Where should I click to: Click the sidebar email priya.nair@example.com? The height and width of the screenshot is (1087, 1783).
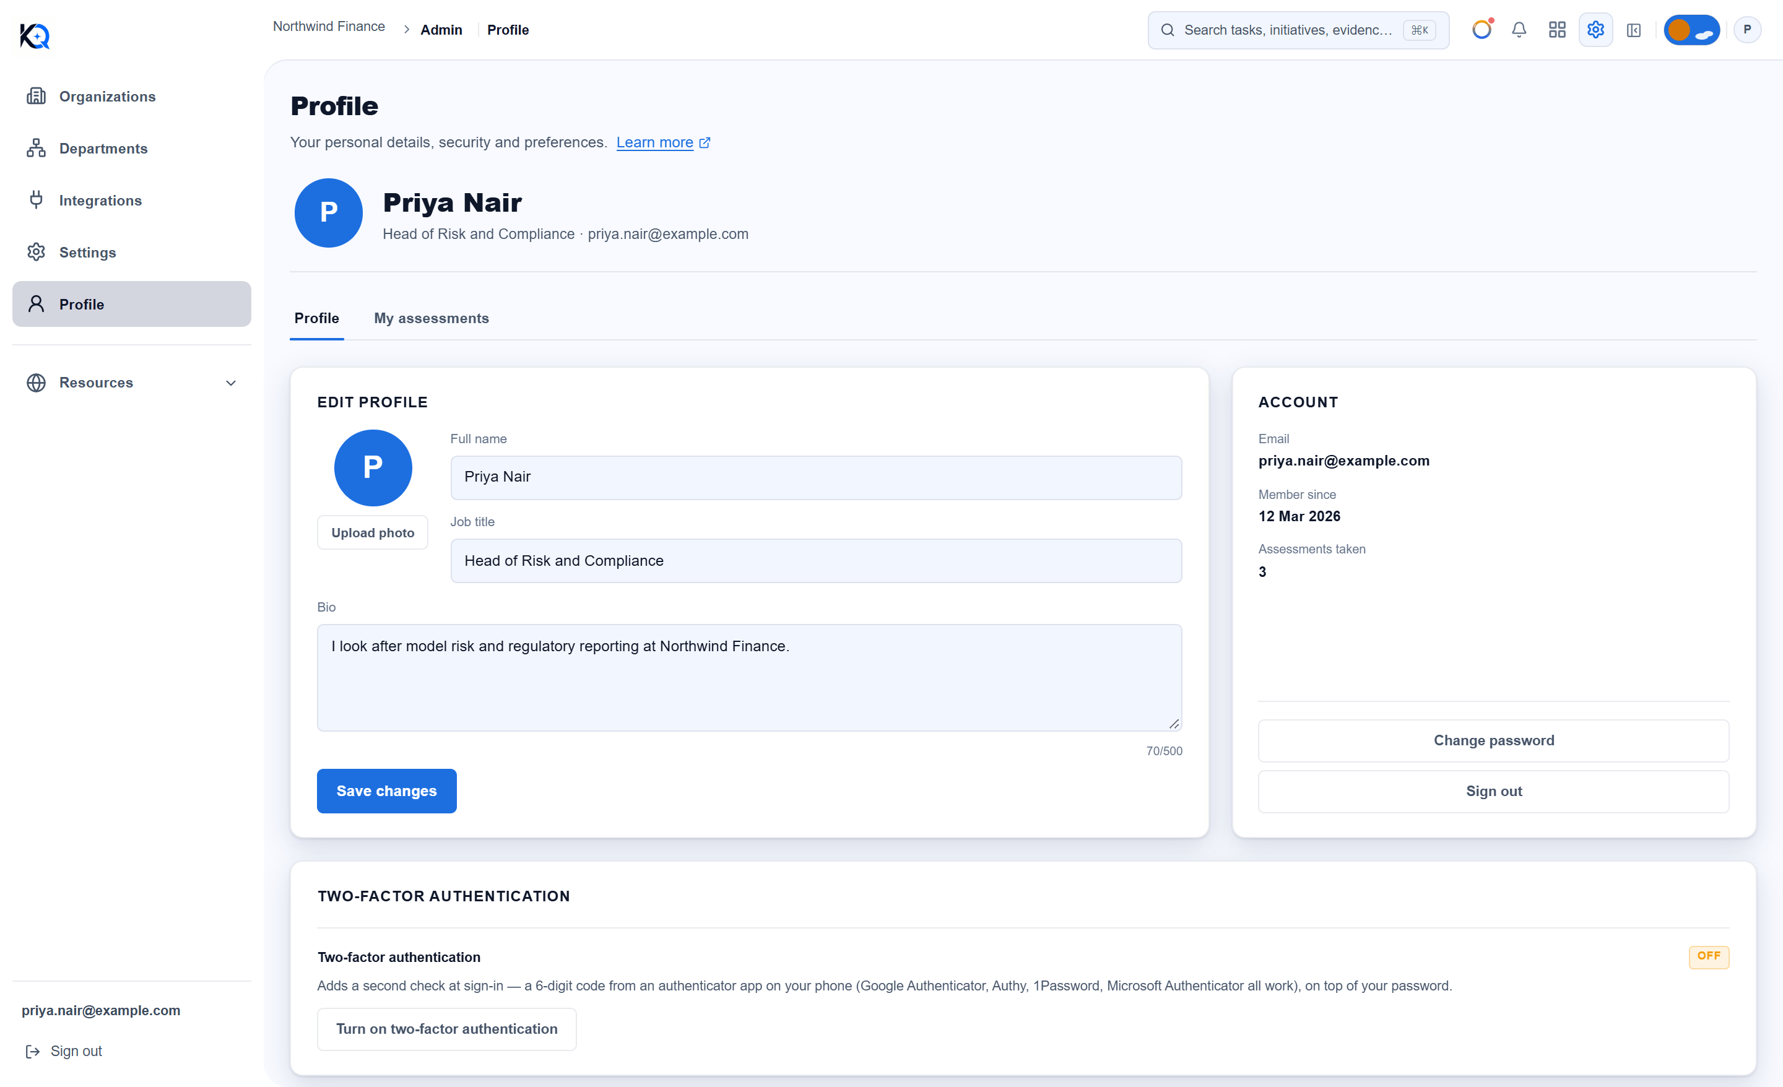tap(100, 1010)
